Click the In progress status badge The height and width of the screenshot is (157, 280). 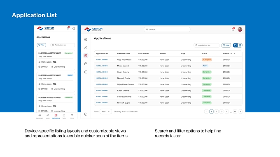click(x=207, y=60)
